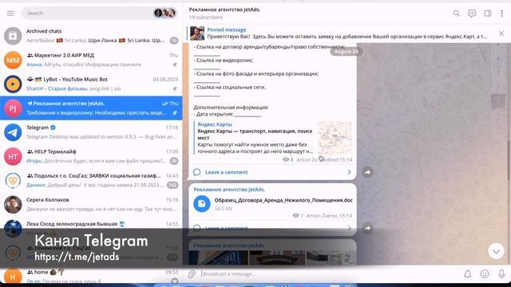This screenshot has width=511, height=287.
Task: Click the Telegram paper plane avatar
Action: tap(13, 132)
